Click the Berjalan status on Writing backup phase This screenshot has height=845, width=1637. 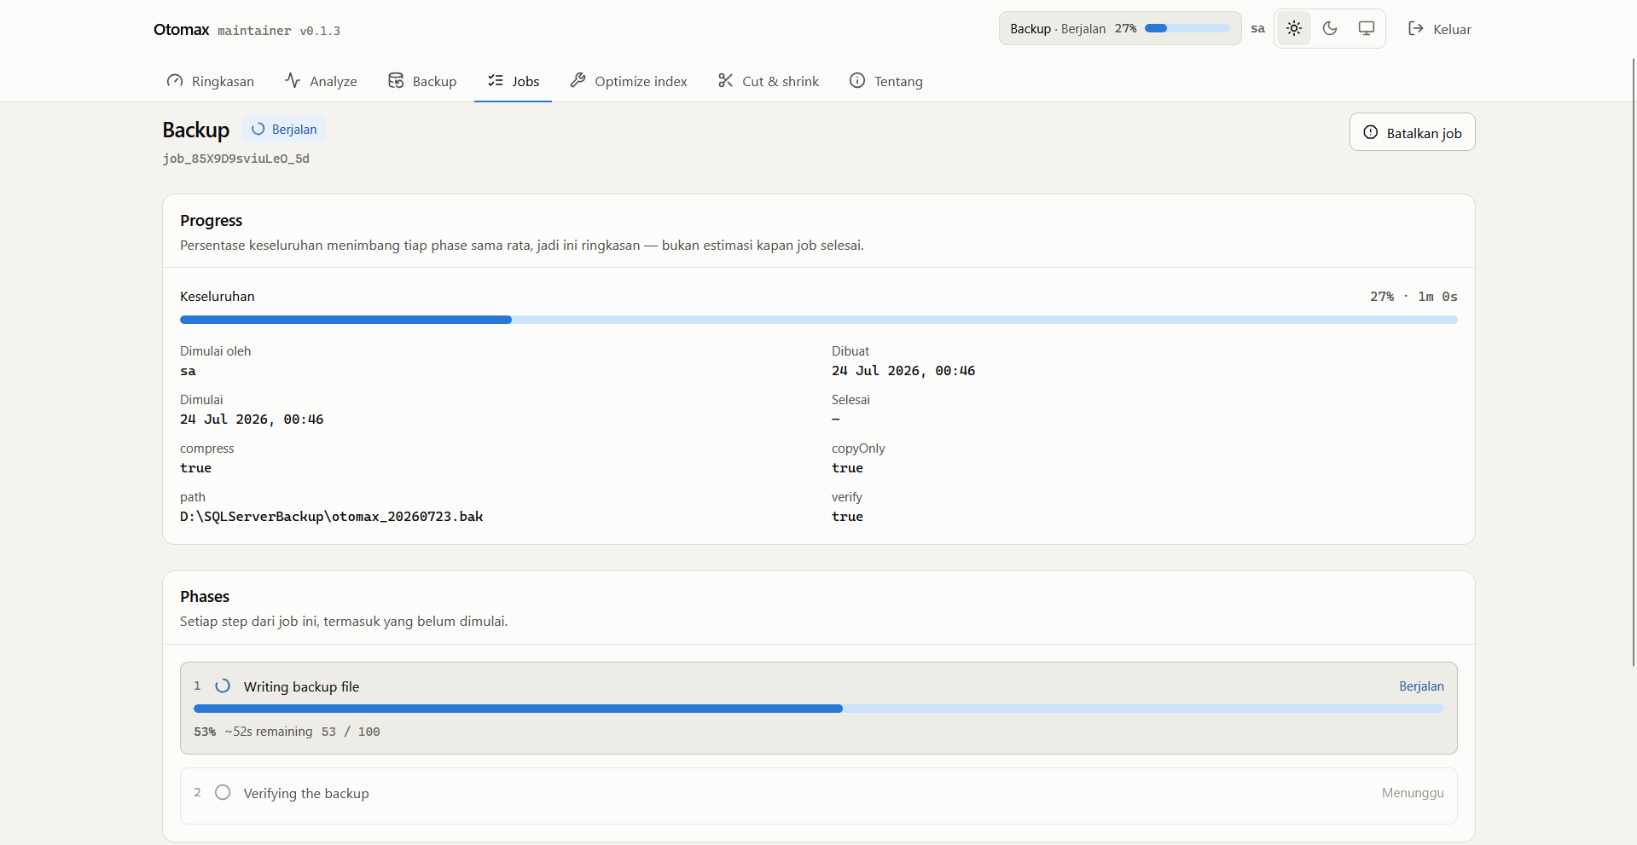pos(1421,686)
